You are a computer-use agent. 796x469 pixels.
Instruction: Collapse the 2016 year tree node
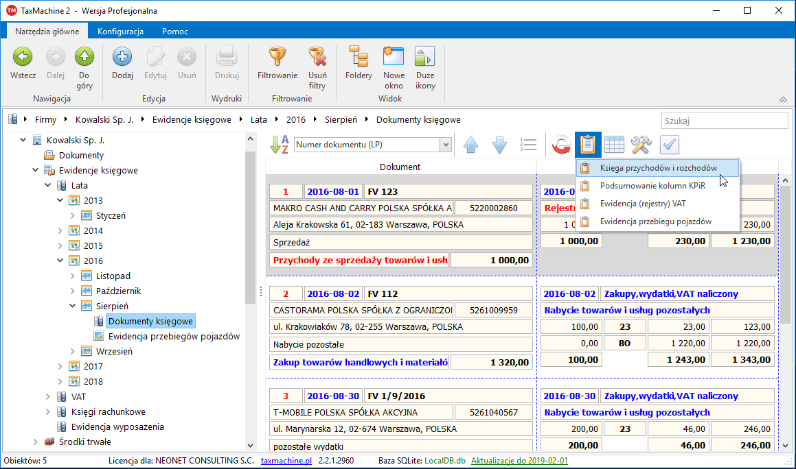click(60, 261)
